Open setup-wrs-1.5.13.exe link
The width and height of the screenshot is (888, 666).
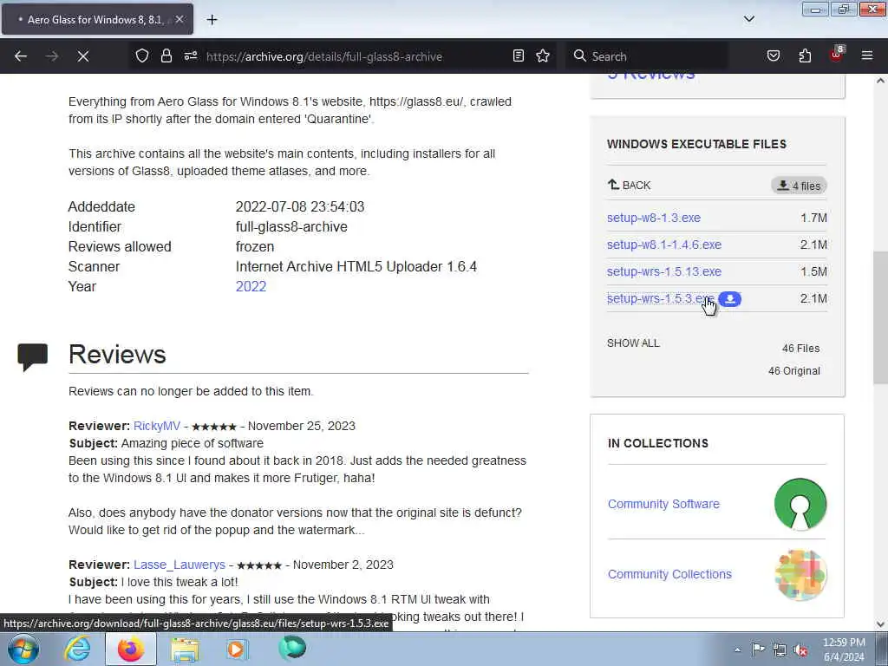click(664, 271)
